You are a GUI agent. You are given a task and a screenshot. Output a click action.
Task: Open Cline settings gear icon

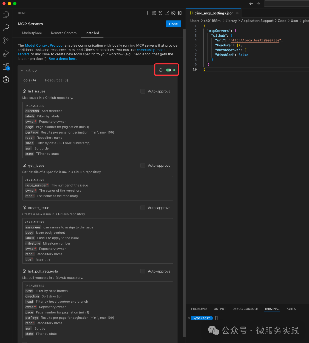click(180, 13)
